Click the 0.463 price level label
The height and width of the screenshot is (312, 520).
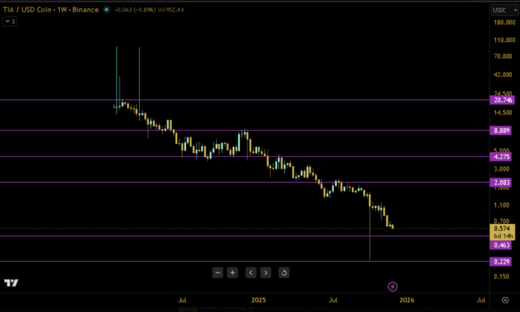pos(502,245)
